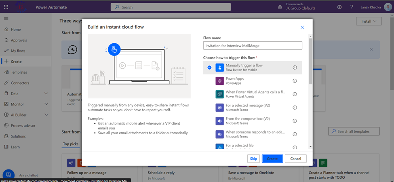Show info for Power Virtual Agents trigger
Screen dimensions: 394x182
point(295,94)
